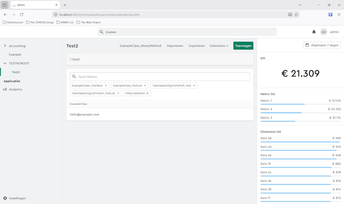Bookmark page with star icon
Image resolution: width=344 pixels, height=204 pixels.
click(296, 15)
